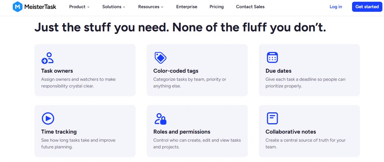The height and width of the screenshot is (162, 384).
Task: Click the Time tracking play icon
Action: (48, 119)
